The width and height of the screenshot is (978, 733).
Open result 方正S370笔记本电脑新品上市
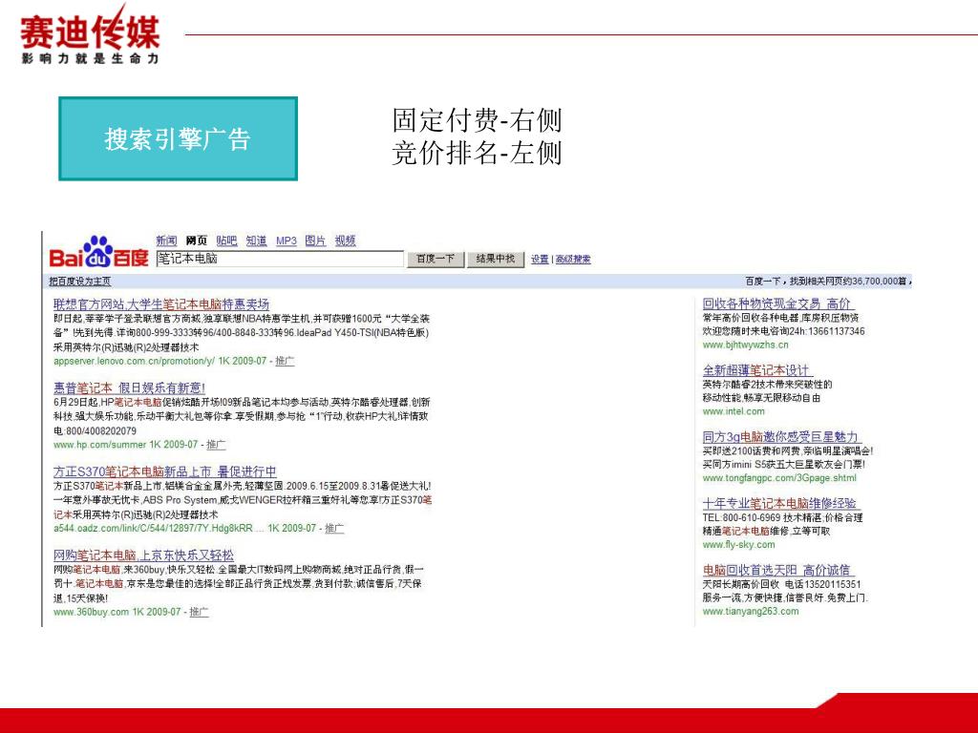point(164,471)
